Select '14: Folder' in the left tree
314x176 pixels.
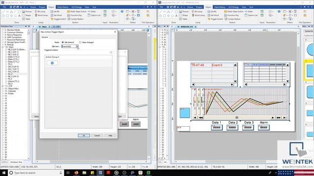[9, 93]
